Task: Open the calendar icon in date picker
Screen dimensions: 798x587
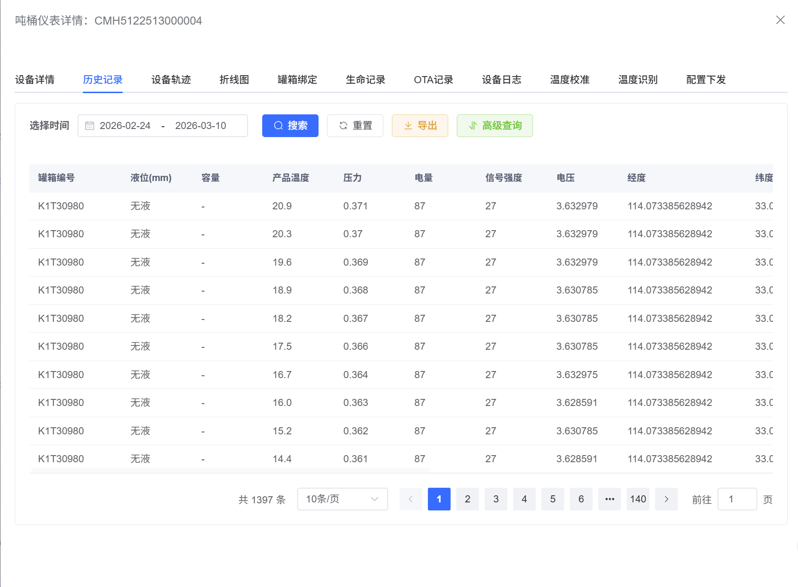Action: click(89, 125)
